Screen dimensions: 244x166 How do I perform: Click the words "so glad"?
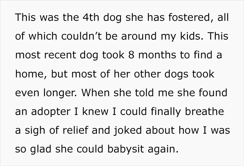[x=33, y=149]
